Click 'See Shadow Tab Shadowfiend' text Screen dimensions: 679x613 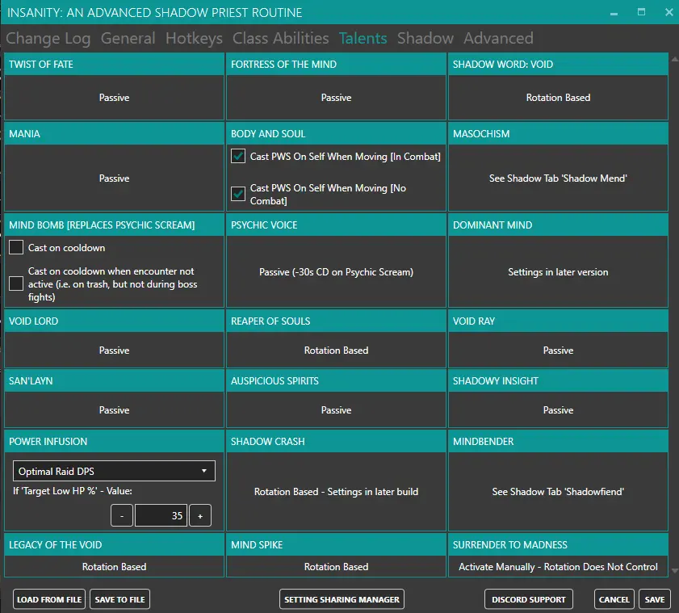point(558,492)
